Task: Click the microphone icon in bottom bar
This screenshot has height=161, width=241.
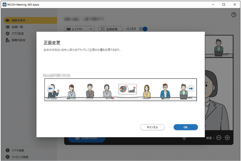Action: (x=184, y=138)
